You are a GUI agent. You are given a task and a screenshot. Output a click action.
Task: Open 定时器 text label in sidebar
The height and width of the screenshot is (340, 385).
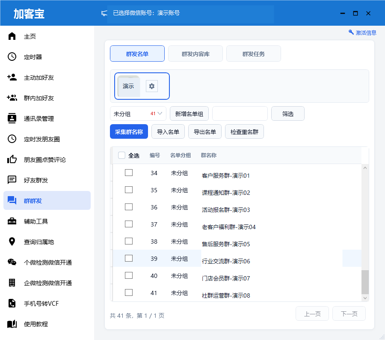pos(33,57)
